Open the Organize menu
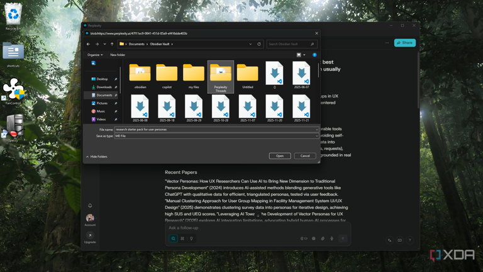This screenshot has width=483, height=272. point(95,55)
